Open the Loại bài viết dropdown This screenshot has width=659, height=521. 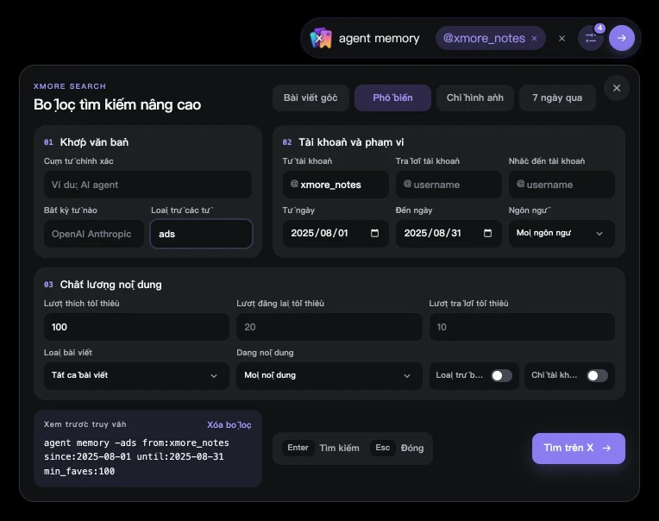coord(136,375)
